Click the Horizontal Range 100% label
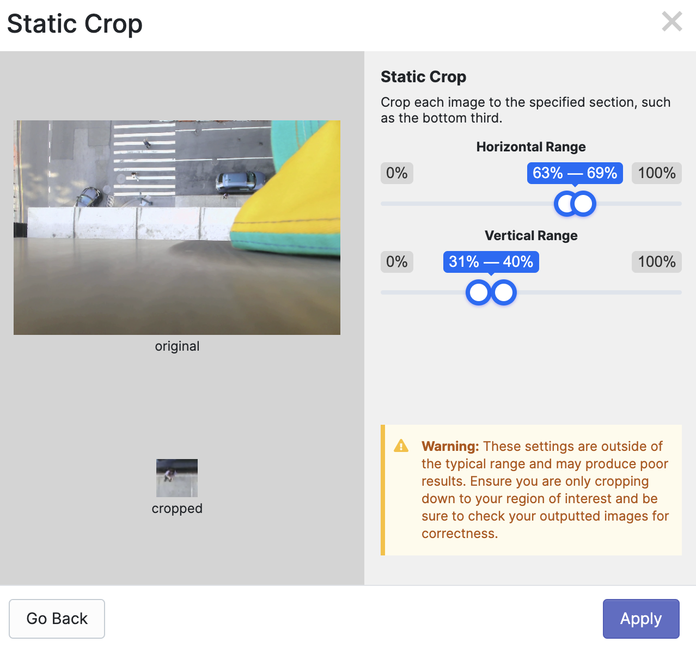 point(656,173)
